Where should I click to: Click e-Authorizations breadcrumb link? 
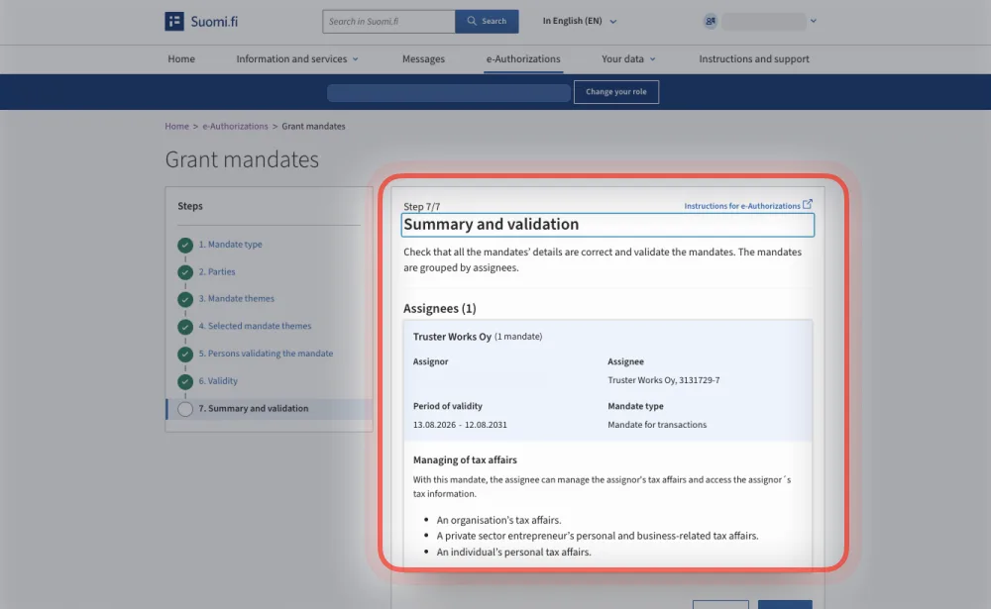pos(235,127)
